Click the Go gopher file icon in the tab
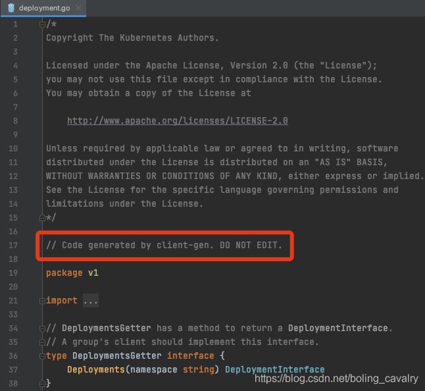This screenshot has height=391, width=425. [11, 8]
